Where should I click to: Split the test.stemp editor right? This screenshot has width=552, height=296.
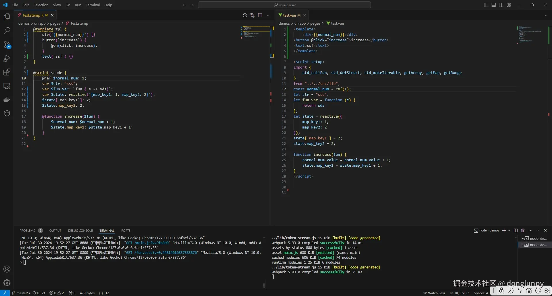pyautogui.click(x=260, y=15)
